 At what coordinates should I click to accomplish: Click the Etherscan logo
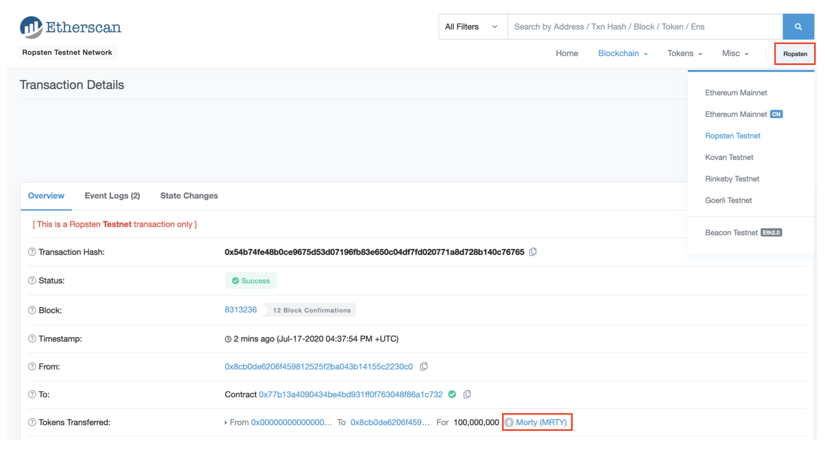(x=70, y=27)
